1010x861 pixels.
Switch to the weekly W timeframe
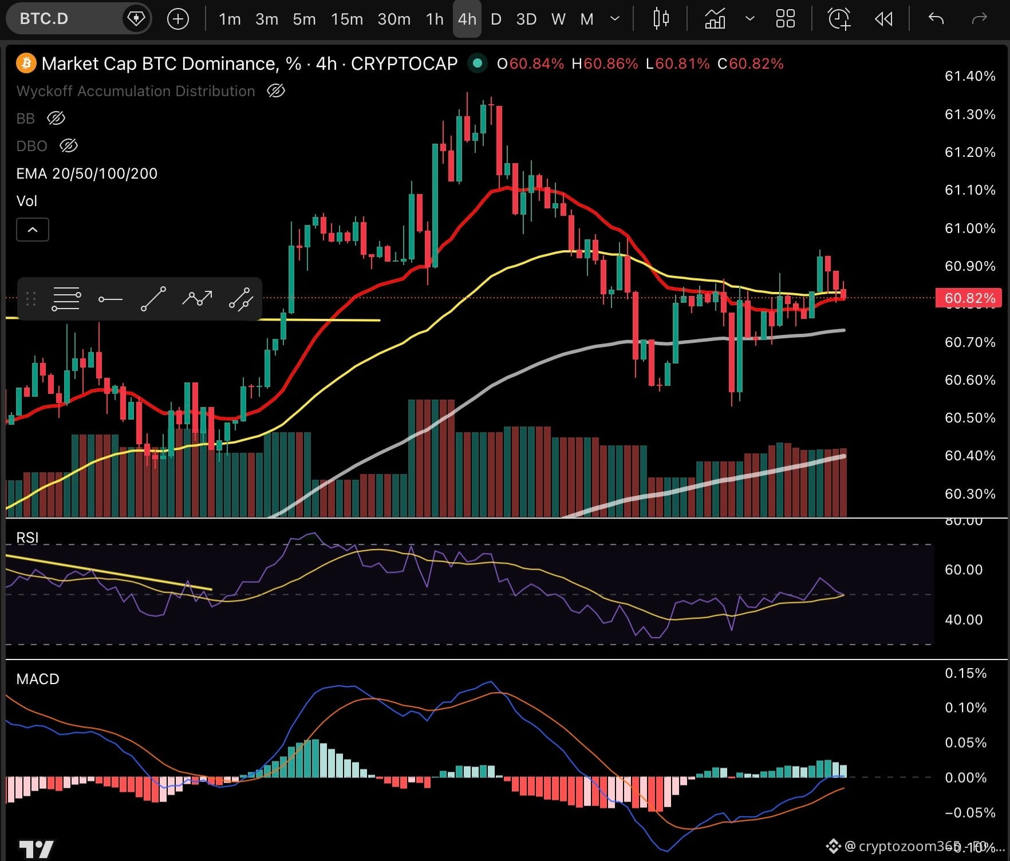point(558,19)
